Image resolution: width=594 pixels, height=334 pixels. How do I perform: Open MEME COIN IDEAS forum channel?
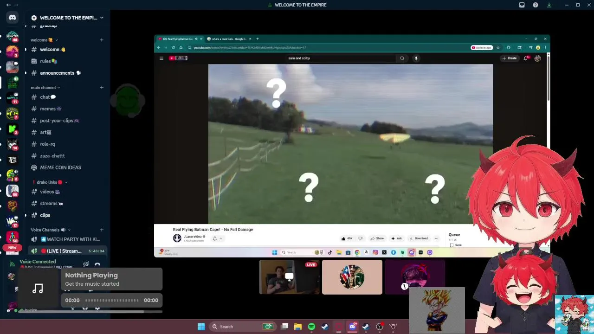67,167
